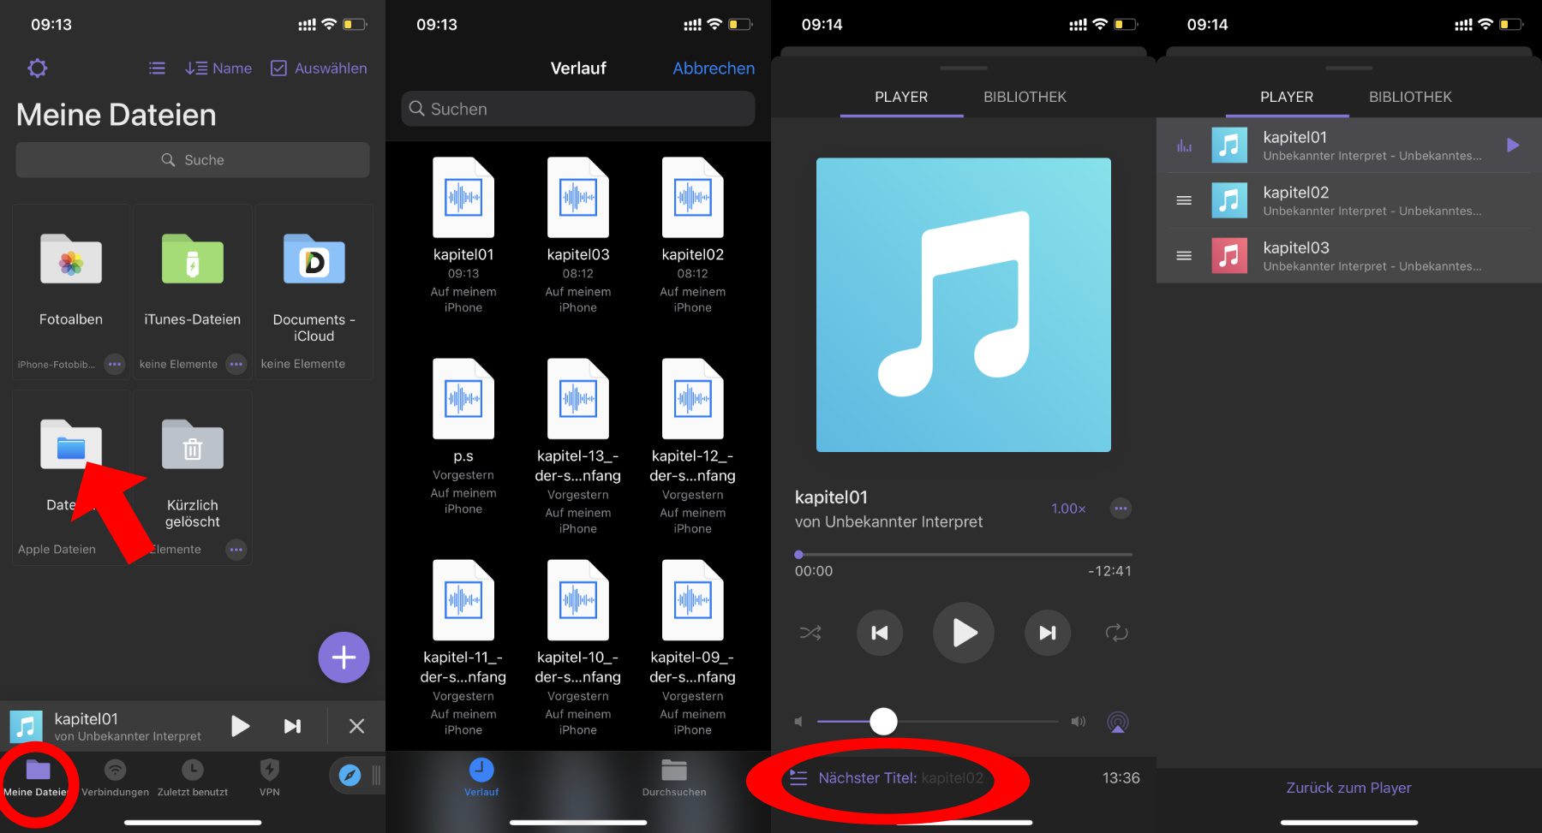Open Kürzlich gelöscht trash folder
The height and width of the screenshot is (833, 1542).
[193, 445]
